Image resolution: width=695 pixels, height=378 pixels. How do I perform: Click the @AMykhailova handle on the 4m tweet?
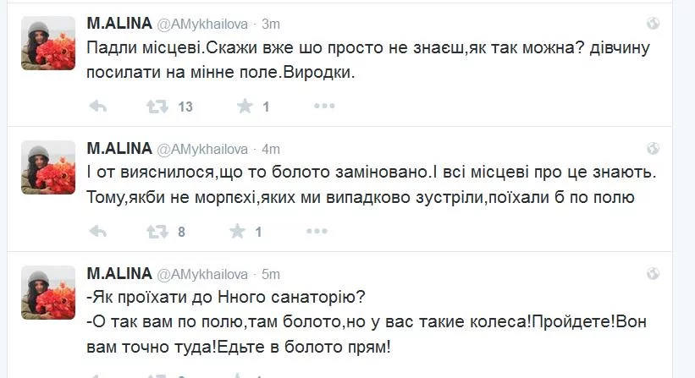point(202,149)
